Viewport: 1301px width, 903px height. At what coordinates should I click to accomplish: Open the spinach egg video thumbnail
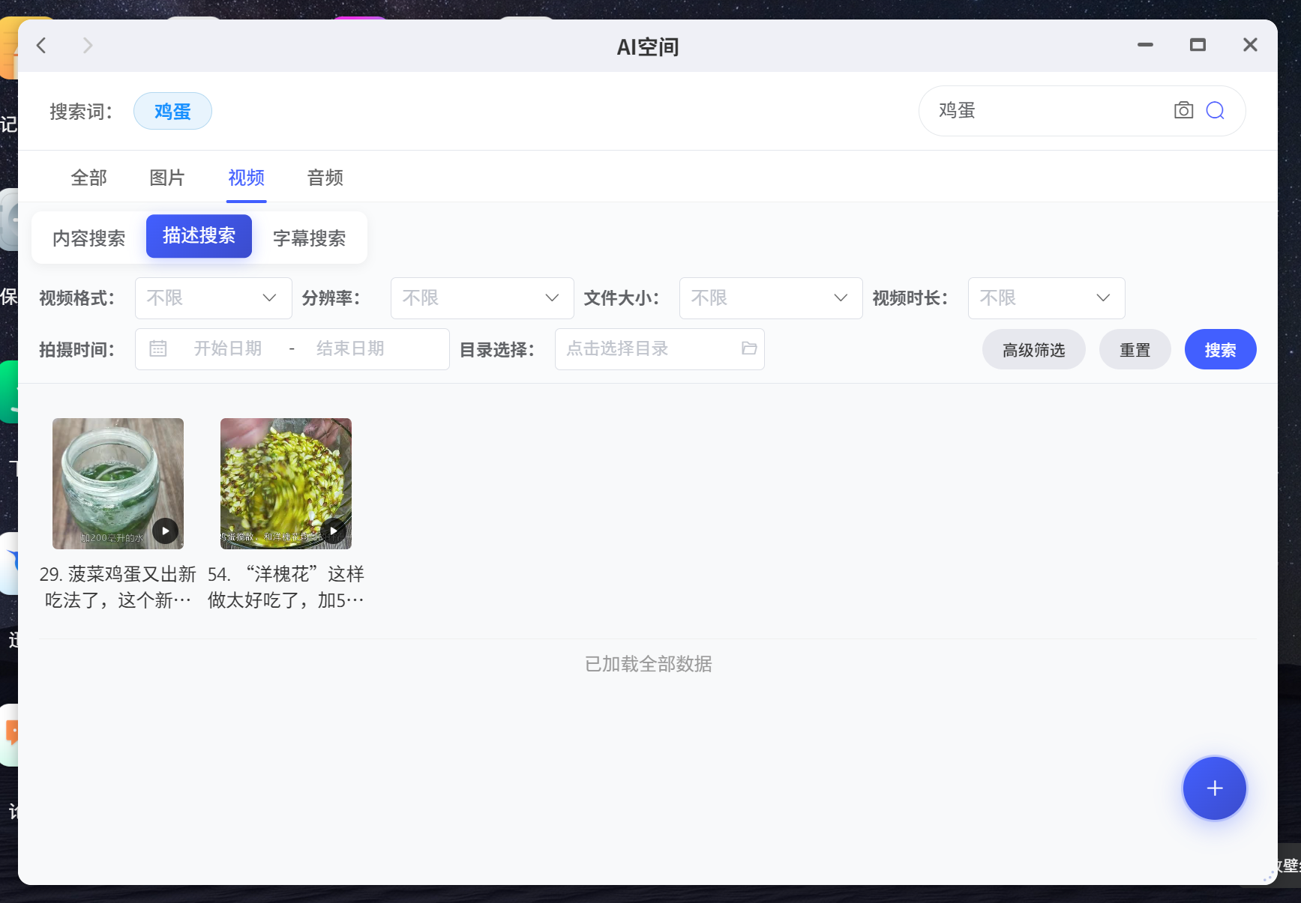pyautogui.click(x=118, y=483)
